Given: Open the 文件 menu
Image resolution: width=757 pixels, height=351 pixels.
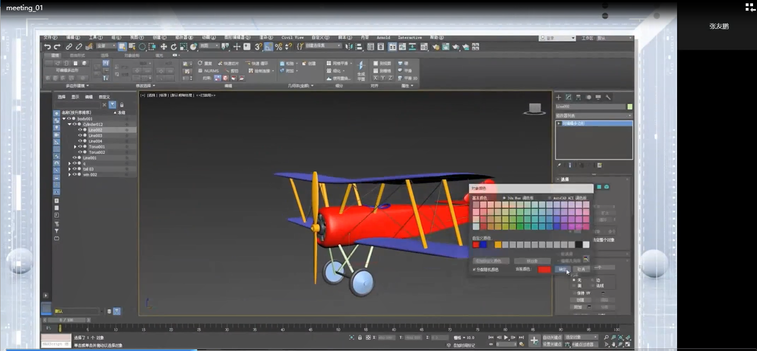Looking at the screenshot, I should pos(51,38).
